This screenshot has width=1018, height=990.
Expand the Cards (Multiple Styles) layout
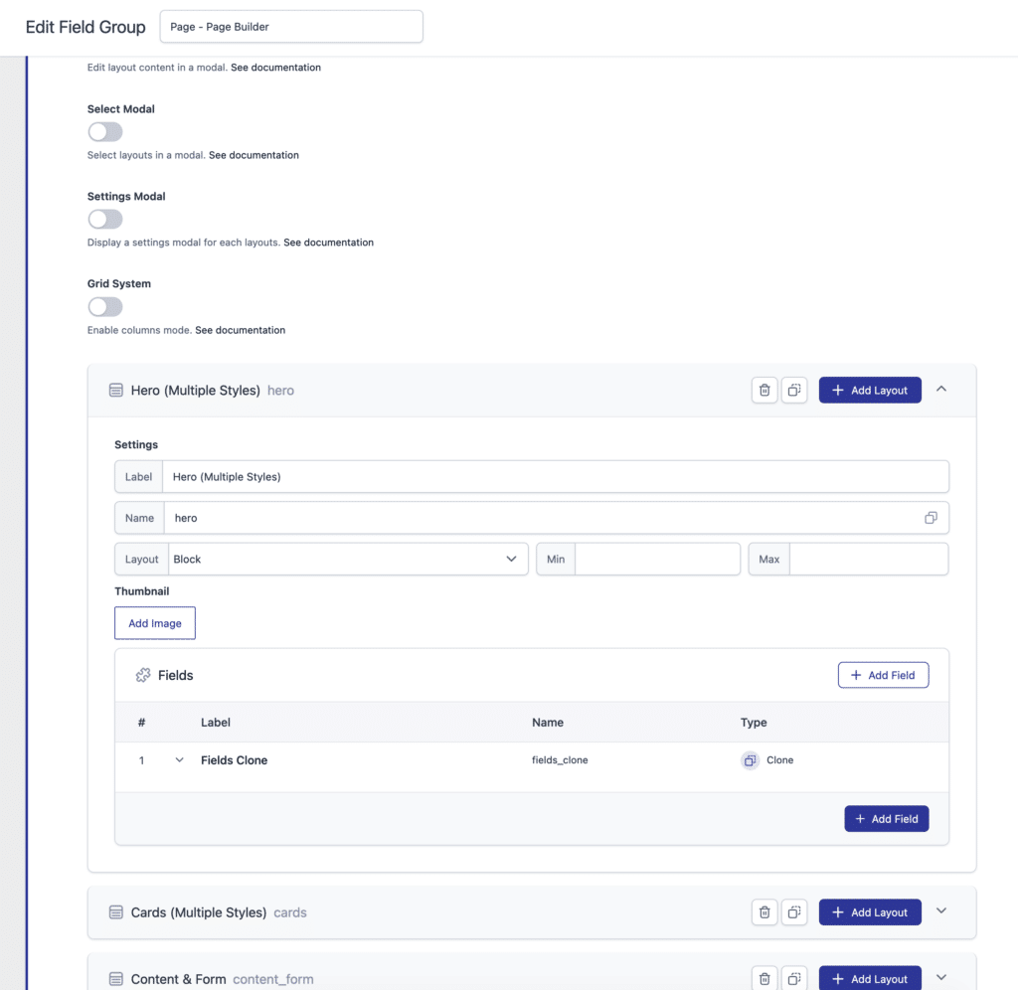[x=941, y=910]
